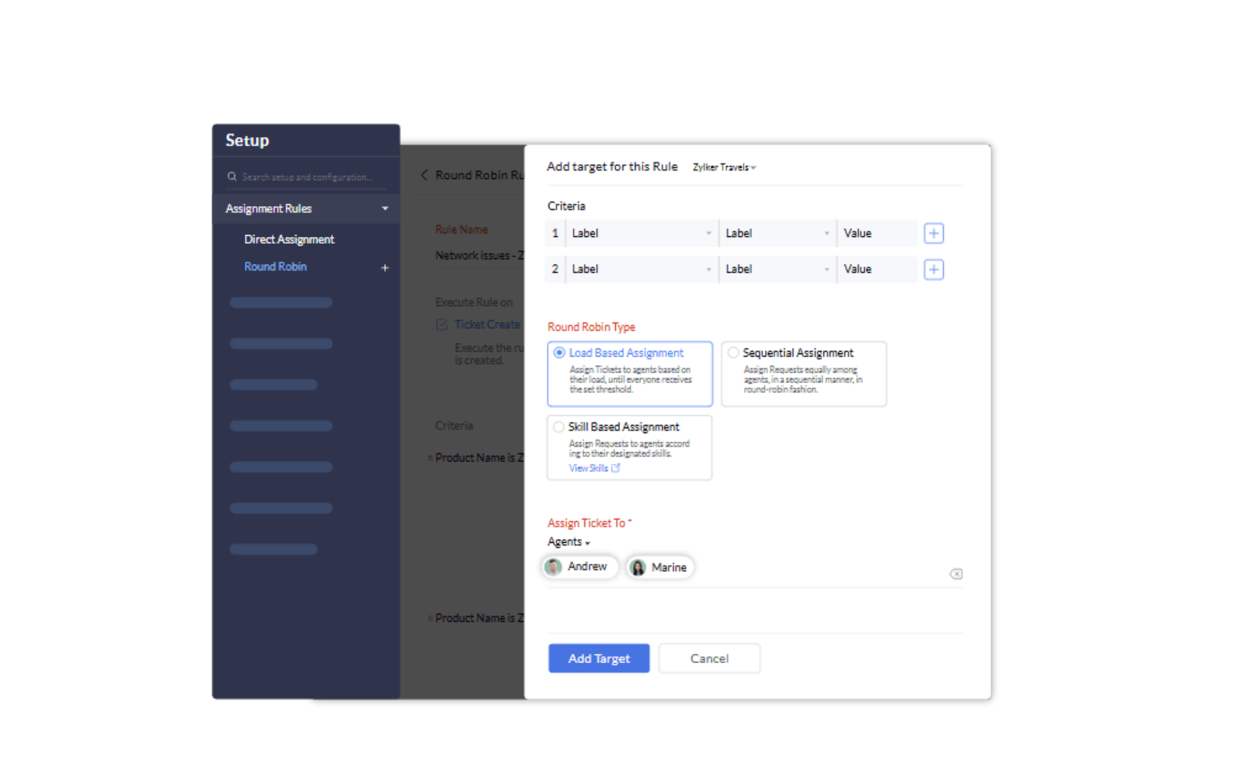Click the search magnifier icon in Setup
This screenshot has width=1235, height=782.
click(232, 176)
